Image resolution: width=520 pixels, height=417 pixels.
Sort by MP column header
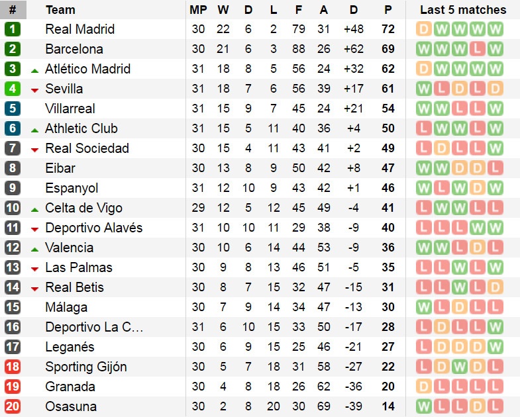pyautogui.click(x=198, y=10)
